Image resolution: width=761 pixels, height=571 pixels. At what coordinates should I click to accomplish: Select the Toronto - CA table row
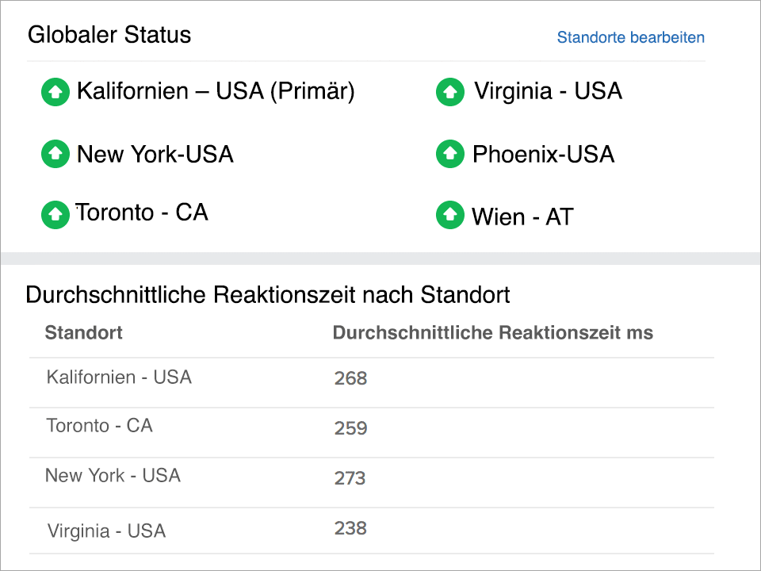99,426
